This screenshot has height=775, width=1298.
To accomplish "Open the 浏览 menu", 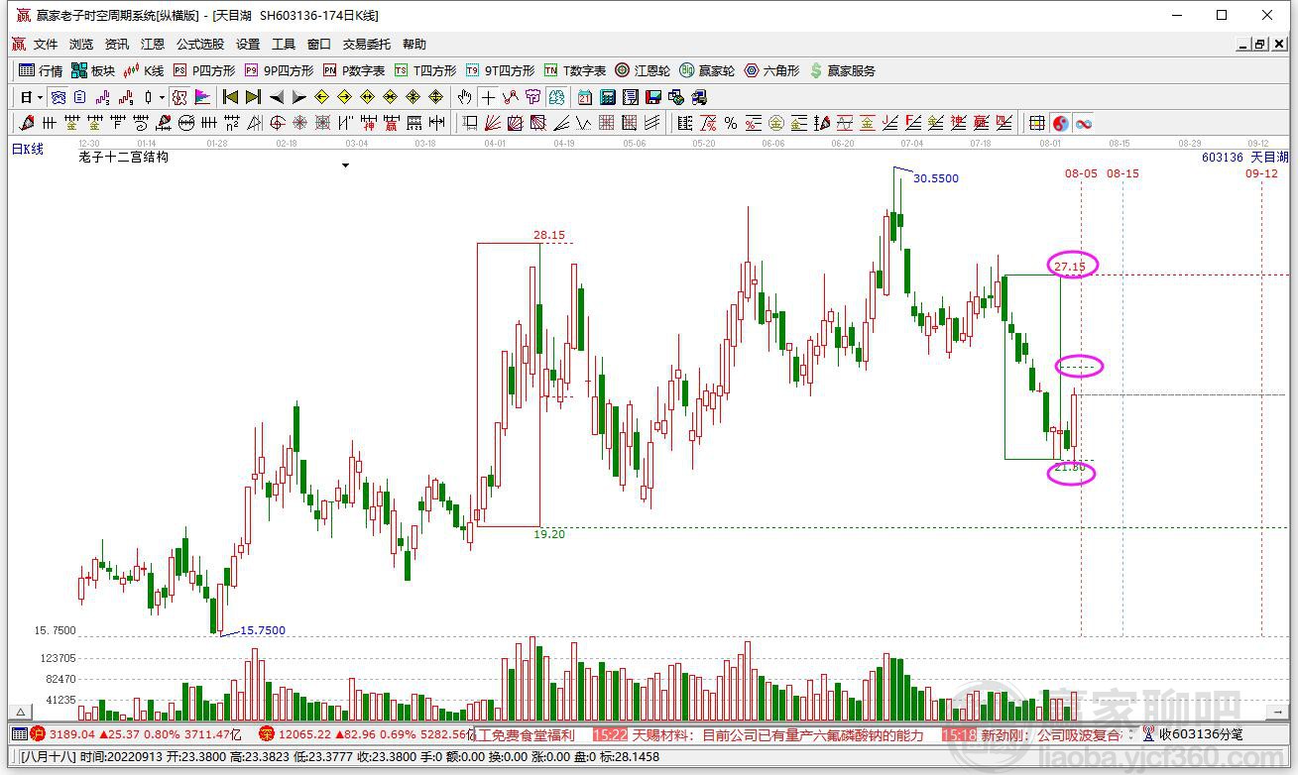I will pyautogui.click(x=81, y=45).
